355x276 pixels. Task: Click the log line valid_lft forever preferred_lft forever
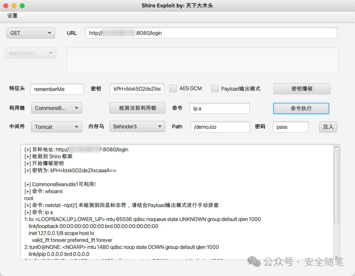(72, 240)
